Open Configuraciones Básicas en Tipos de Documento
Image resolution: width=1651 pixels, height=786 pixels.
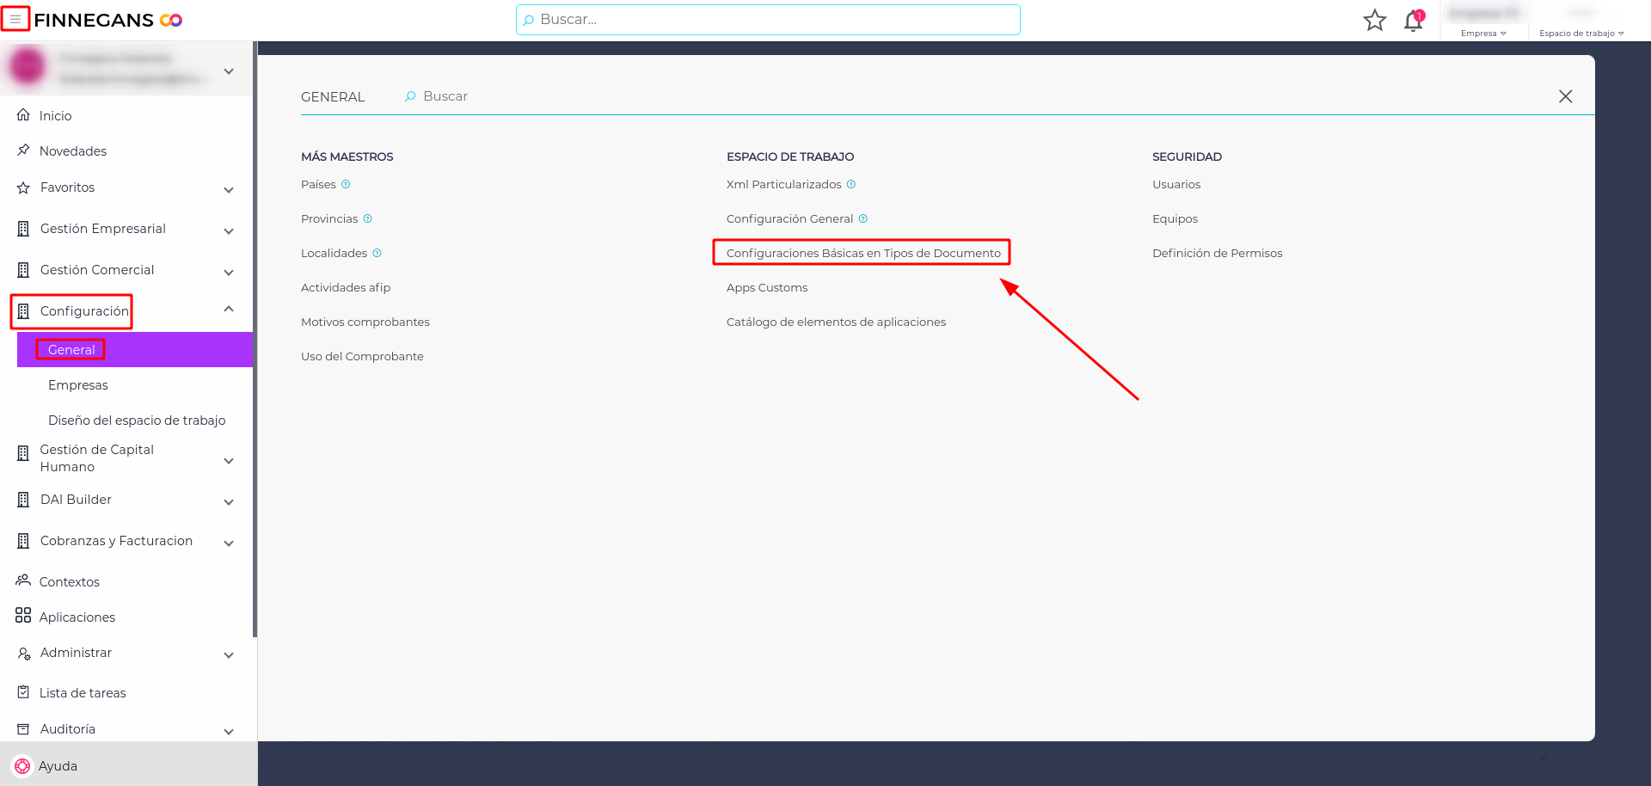click(863, 253)
